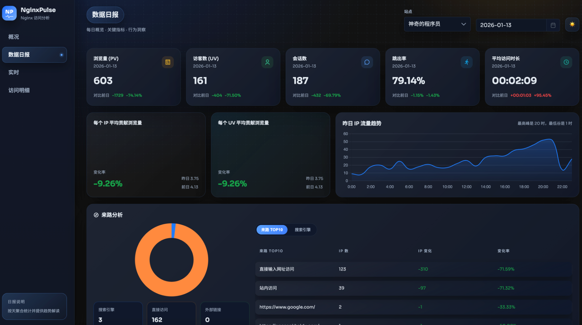Toggle the 数据日报 active indicator dot
Image resolution: width=582 pixels, height=325 pixels.
(61, 55)
